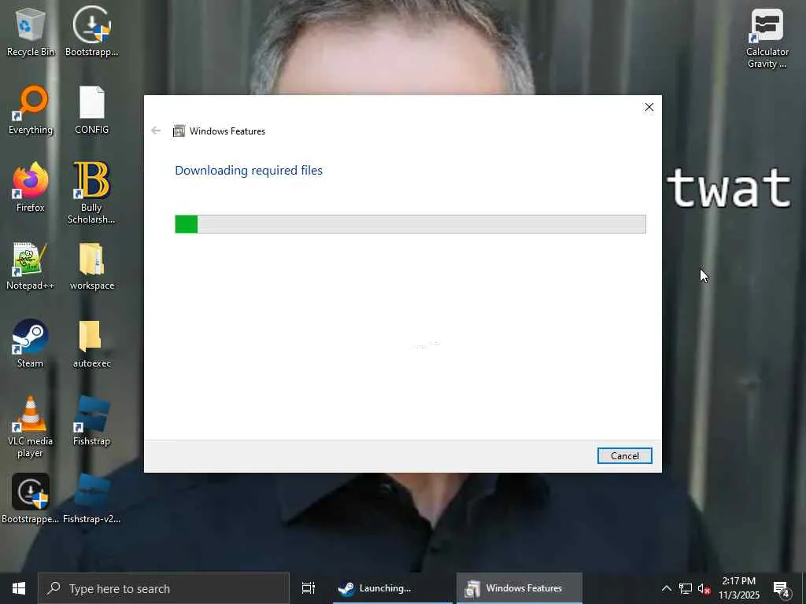This screenshot has height=604, width=806.
Task: Select the VLC media player shortcut
Action: [x=31, y=427]
